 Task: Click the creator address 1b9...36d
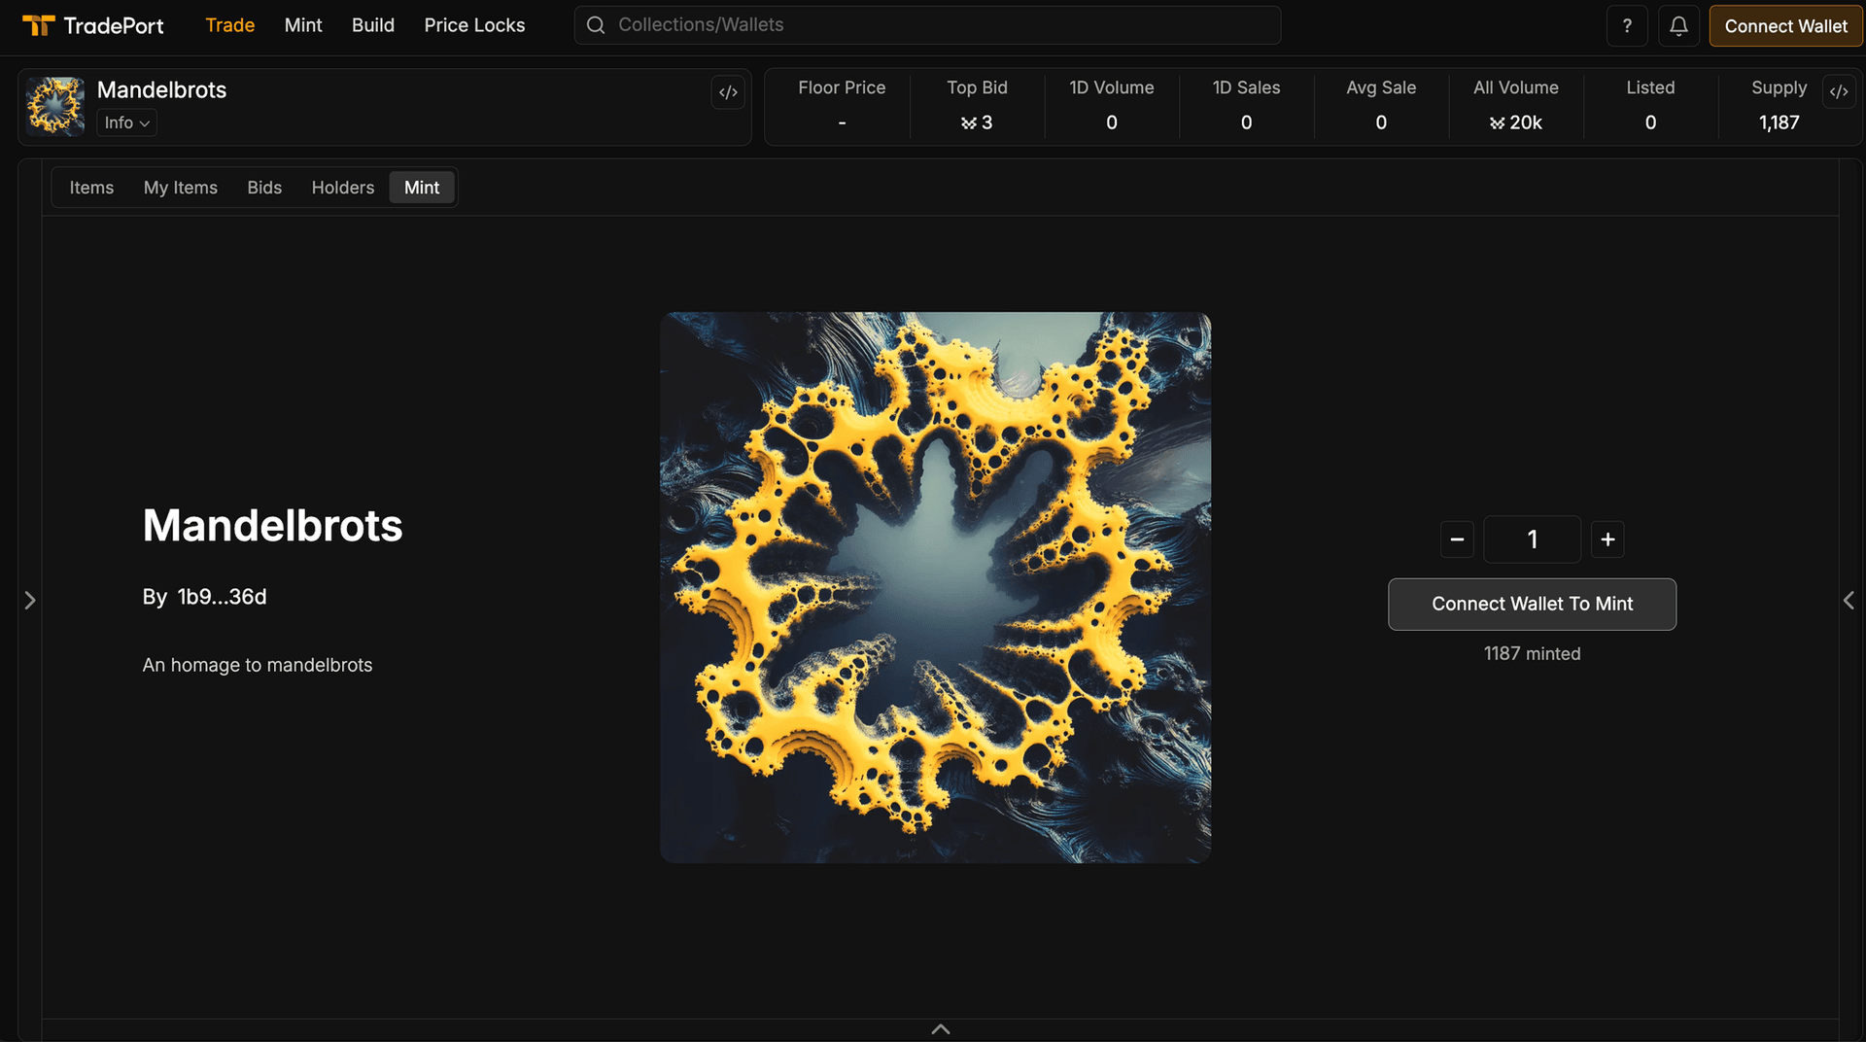point(222,597)
